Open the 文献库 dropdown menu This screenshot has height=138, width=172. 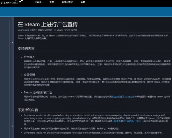click(x=39, y=2)
